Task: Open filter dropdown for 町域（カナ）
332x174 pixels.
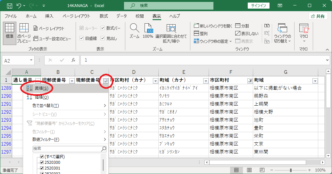Action: (x=206, y=81)
